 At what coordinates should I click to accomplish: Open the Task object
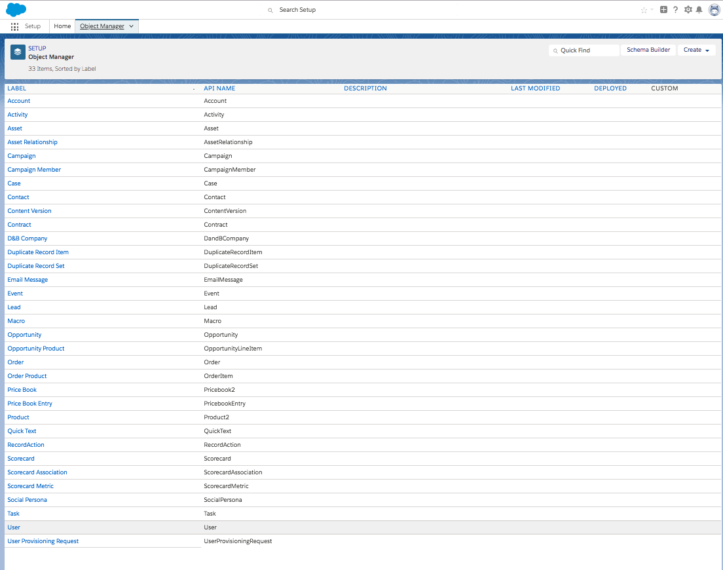pos(13,514)
